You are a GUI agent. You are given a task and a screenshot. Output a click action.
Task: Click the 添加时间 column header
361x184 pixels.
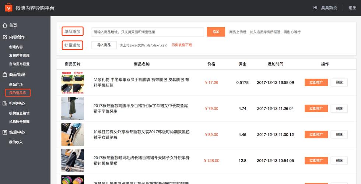pos(276,64)
